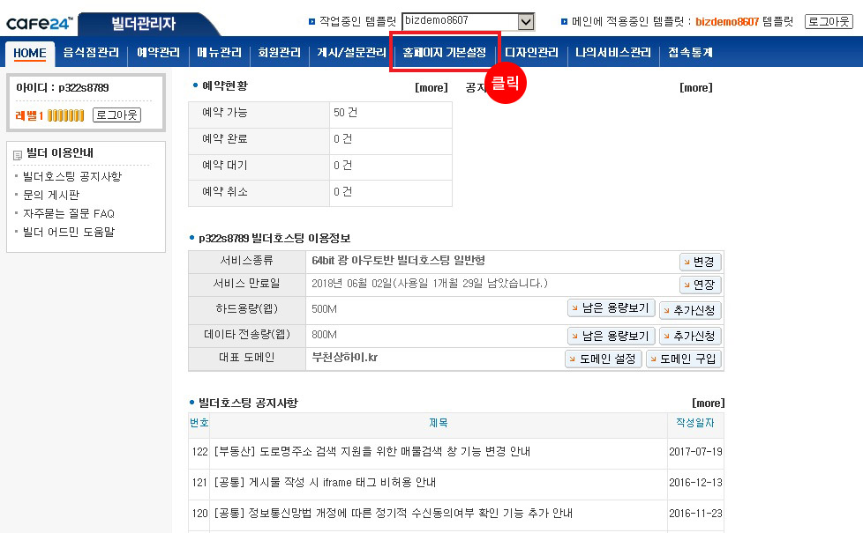Open notice 122 about 도로명주소 검색
The image size is (863, 533).
coord(371,452)
